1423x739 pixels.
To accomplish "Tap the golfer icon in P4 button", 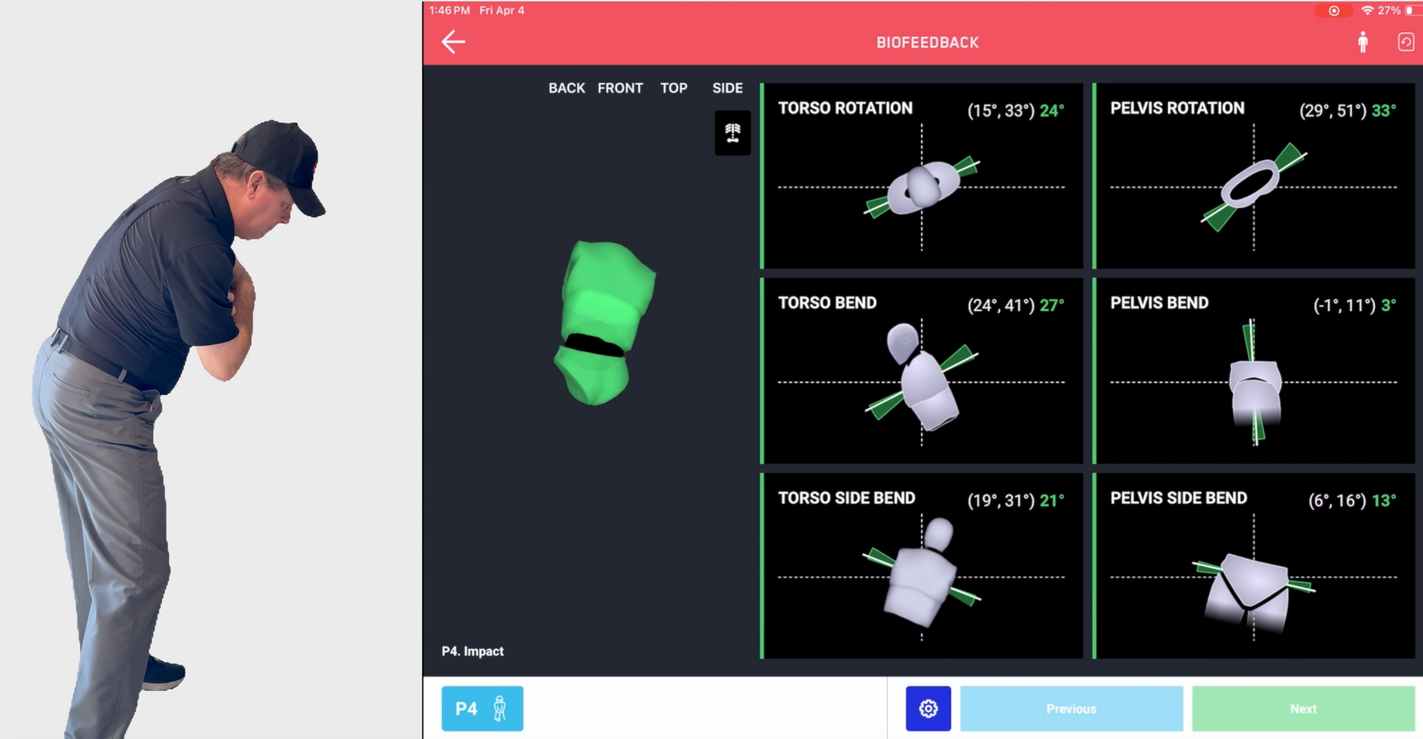I will tap(499, 708).
